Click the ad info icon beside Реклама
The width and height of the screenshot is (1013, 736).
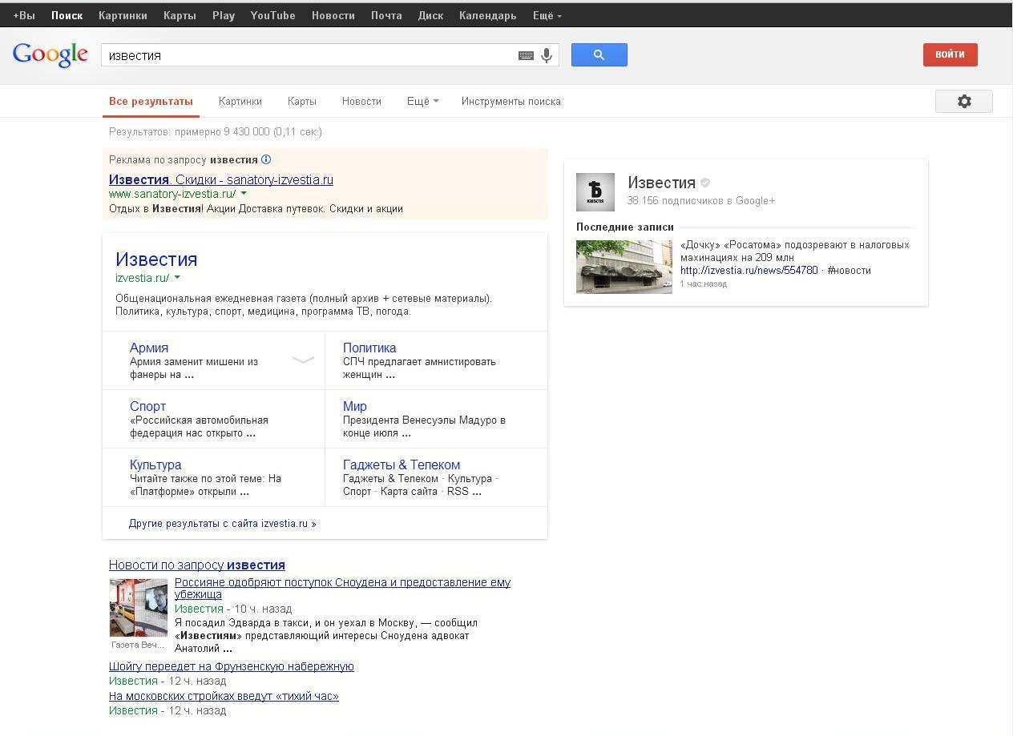[x=266, y=159]
